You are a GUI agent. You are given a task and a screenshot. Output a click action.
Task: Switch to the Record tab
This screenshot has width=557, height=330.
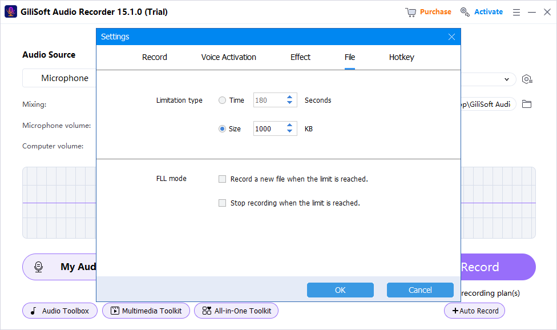155,57
